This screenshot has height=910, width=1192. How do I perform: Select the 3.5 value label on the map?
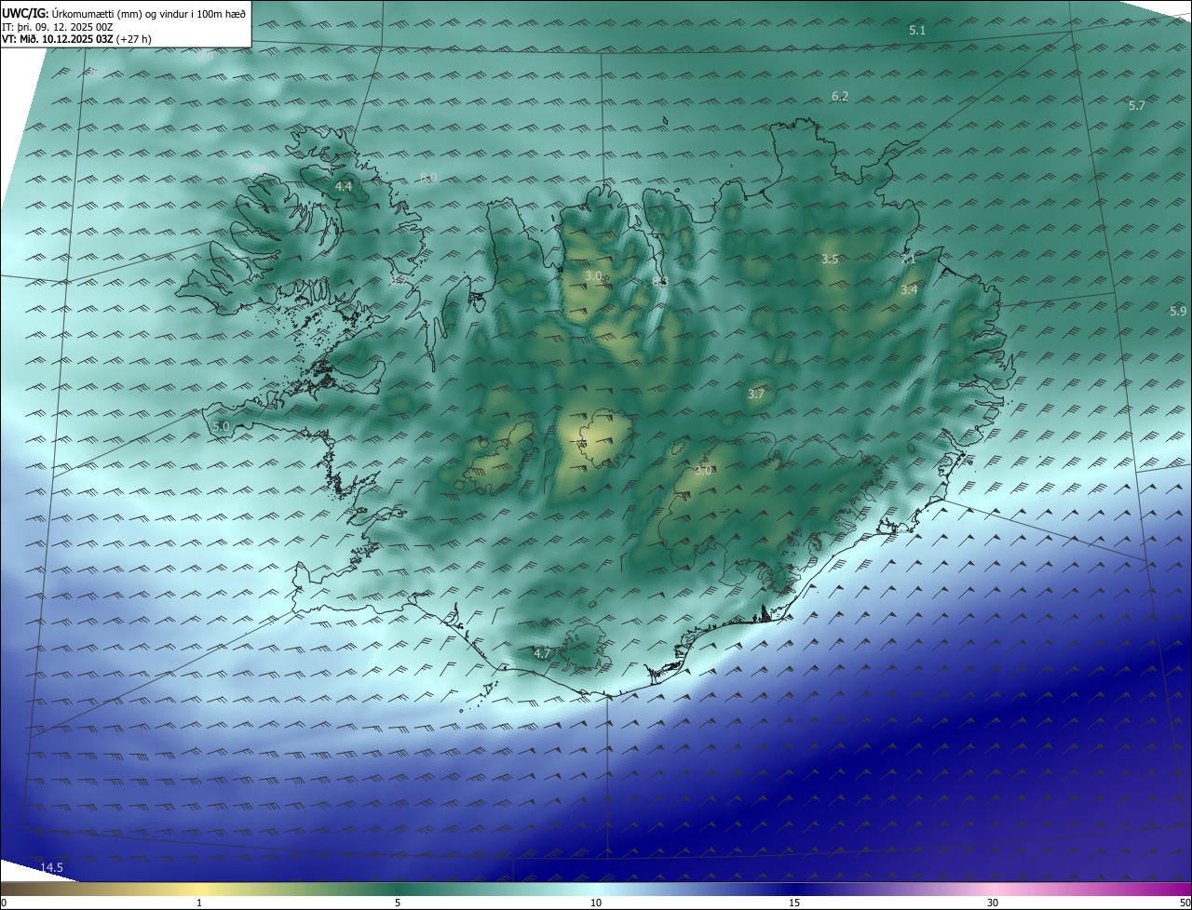(830, 260)
